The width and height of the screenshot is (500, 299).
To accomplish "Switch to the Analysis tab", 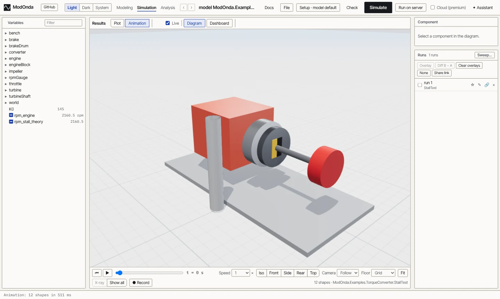I will [168, 8].
